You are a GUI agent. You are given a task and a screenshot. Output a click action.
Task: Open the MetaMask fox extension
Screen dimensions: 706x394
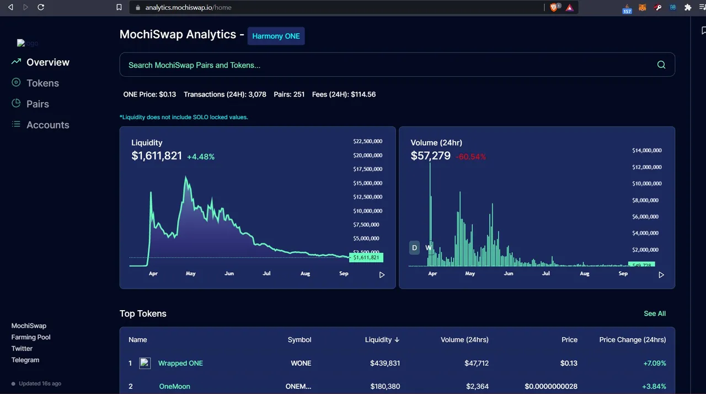[x=642, y=7]
